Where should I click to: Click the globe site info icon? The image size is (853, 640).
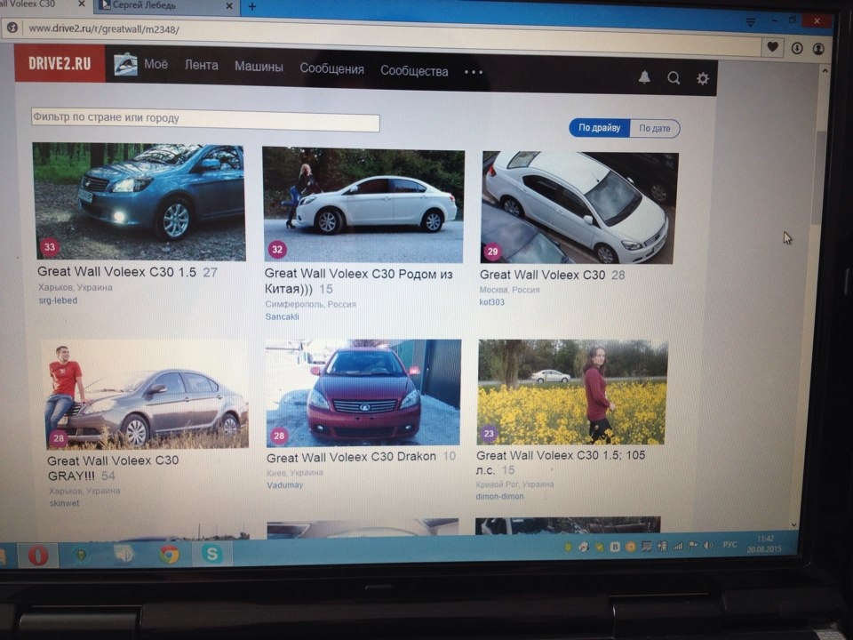tap(12, 28)
